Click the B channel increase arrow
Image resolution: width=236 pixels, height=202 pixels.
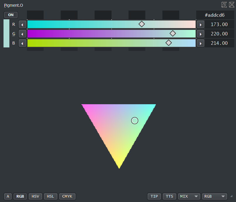coord(200,43)
